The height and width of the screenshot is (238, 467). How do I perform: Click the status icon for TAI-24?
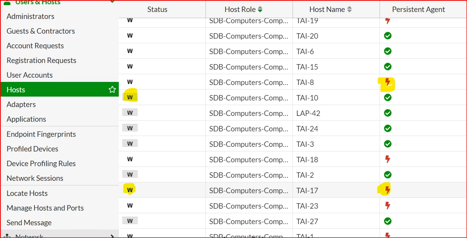[x=130, y=128]
